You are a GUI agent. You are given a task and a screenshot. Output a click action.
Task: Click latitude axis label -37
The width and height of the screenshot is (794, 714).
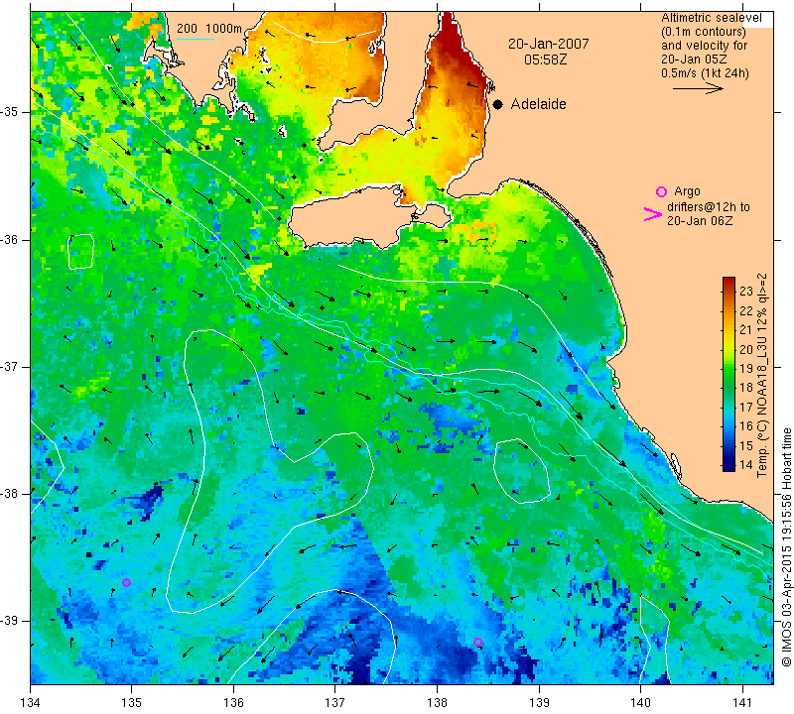pos(10,366)
